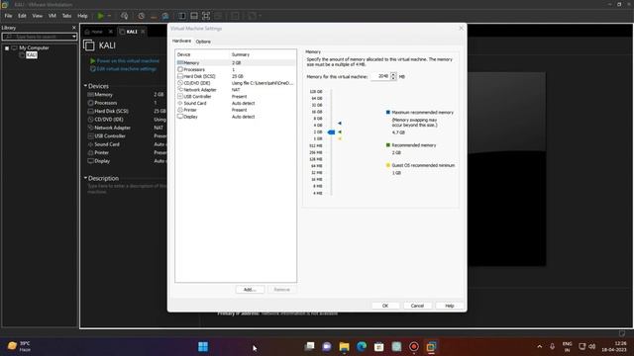Viewport: 634px width, 356px height.
Task: Open the library search dropdown arrow
Action: (74, 37)
